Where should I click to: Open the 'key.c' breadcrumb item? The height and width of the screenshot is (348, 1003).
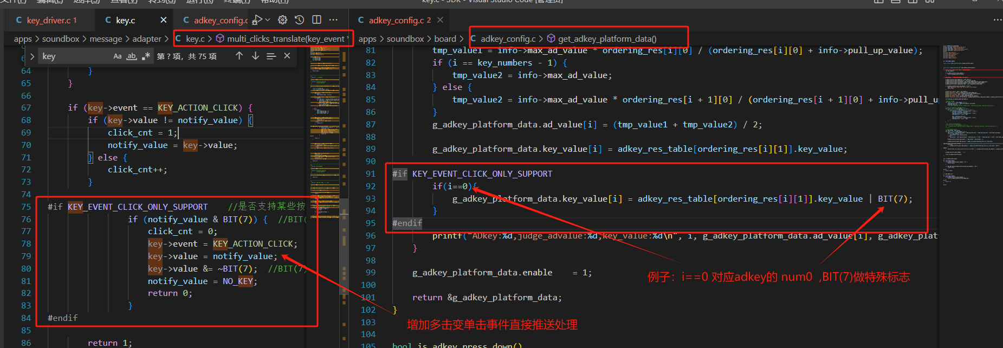point(190,39)
